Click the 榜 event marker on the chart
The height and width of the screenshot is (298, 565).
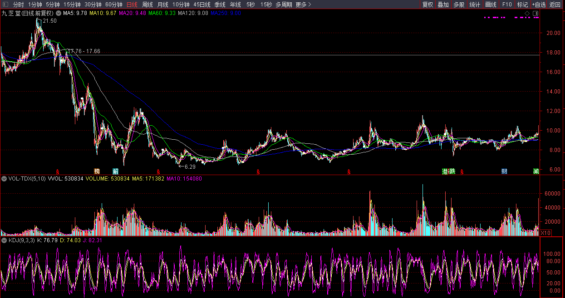97,171
